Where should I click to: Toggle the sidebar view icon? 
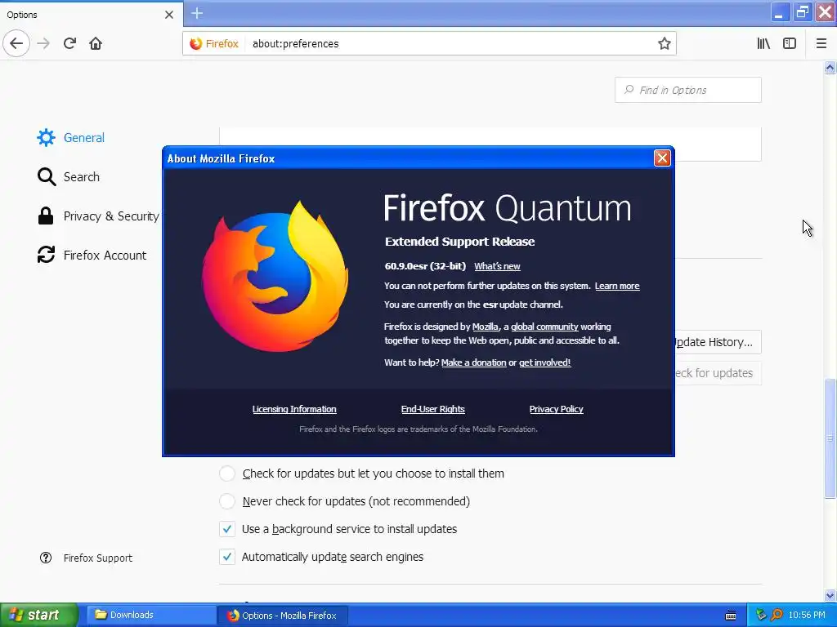click(790, 43)
